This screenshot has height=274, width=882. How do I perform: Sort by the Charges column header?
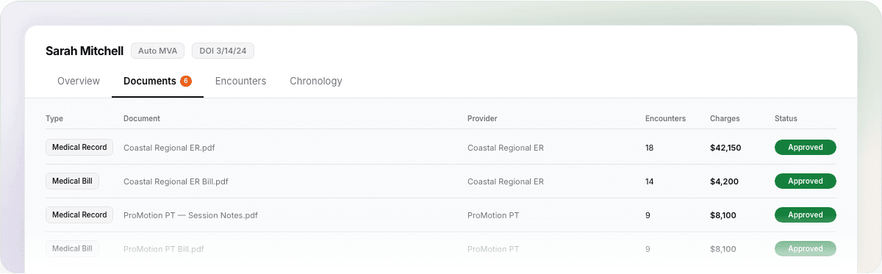click(x=725, y=118)
